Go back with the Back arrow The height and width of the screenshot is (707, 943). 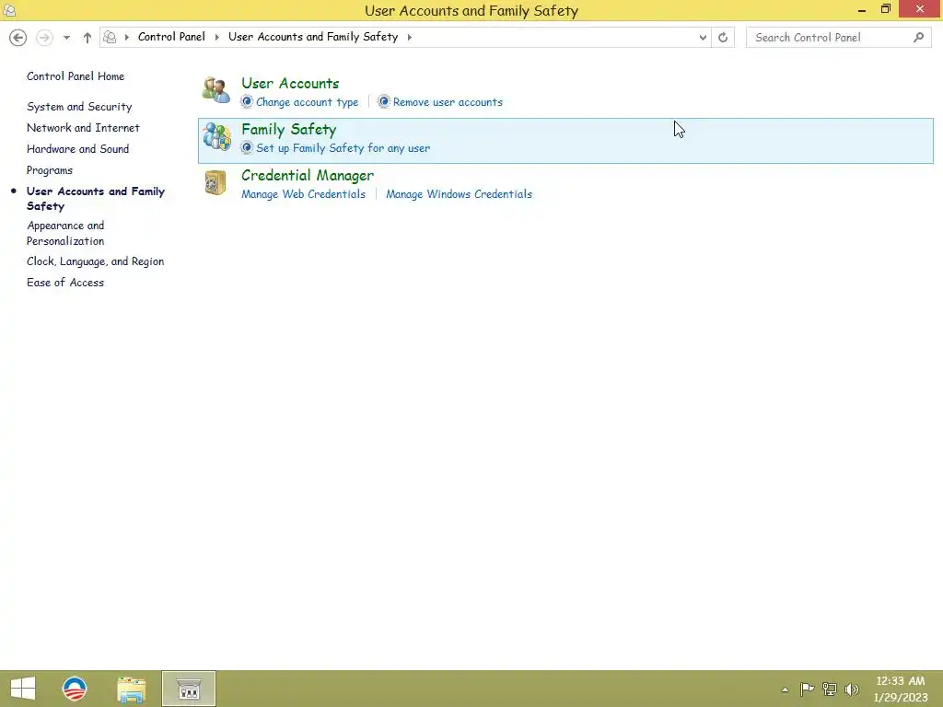(x=18, y=37)
